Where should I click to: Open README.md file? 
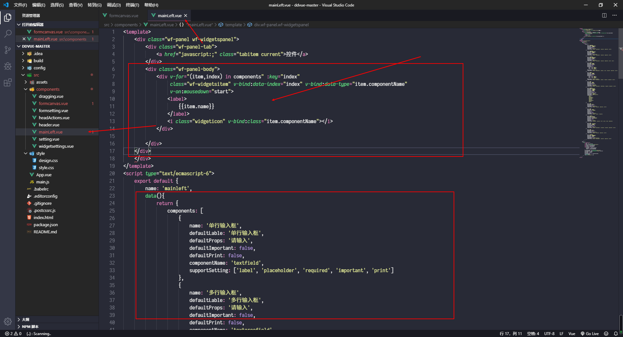click(x=57, y=232)
